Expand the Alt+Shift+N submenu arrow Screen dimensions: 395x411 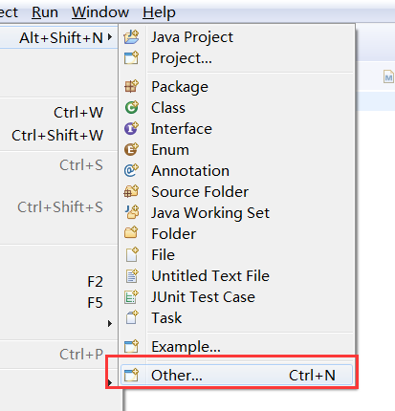tap(110, 37)
